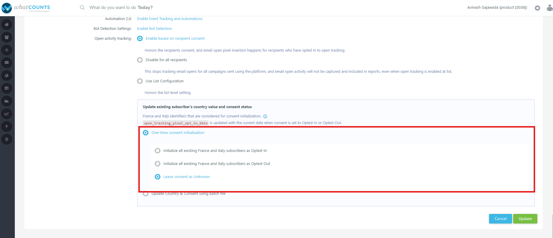The width and height of the screenshot is (553, 238).
Task: Open the Home icon in the sidebar
Action: pyautogui.click(x=7, y=25)
